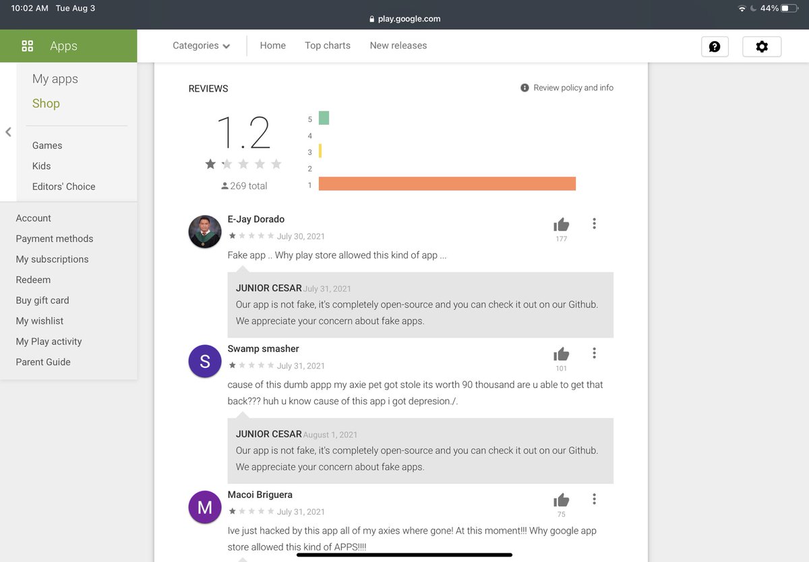Open more options for Swamp smasher's review
The height and width of the screenshot is (562, 809).
594,352
